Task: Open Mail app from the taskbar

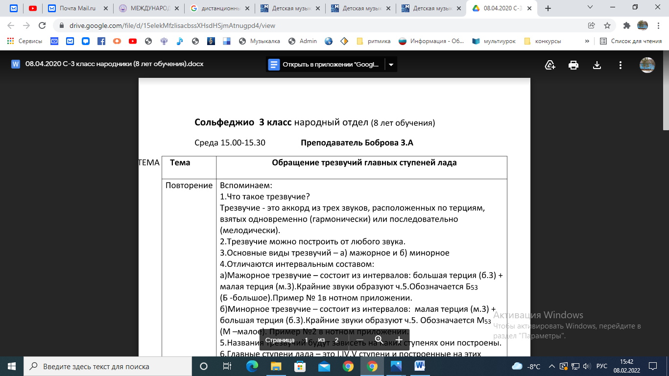Action: point(324,366)
